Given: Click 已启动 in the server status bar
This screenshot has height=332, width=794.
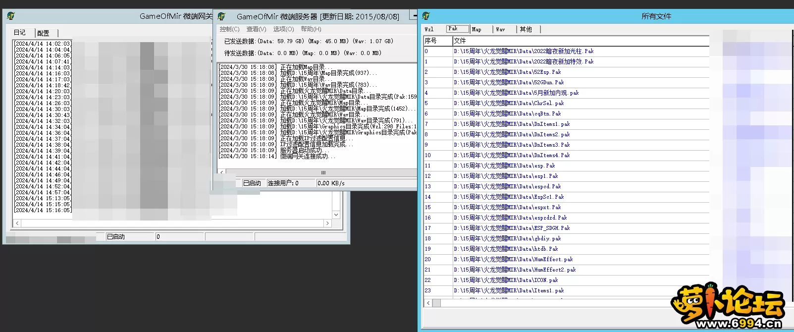Looking at the screenshot, I should 252,183.
